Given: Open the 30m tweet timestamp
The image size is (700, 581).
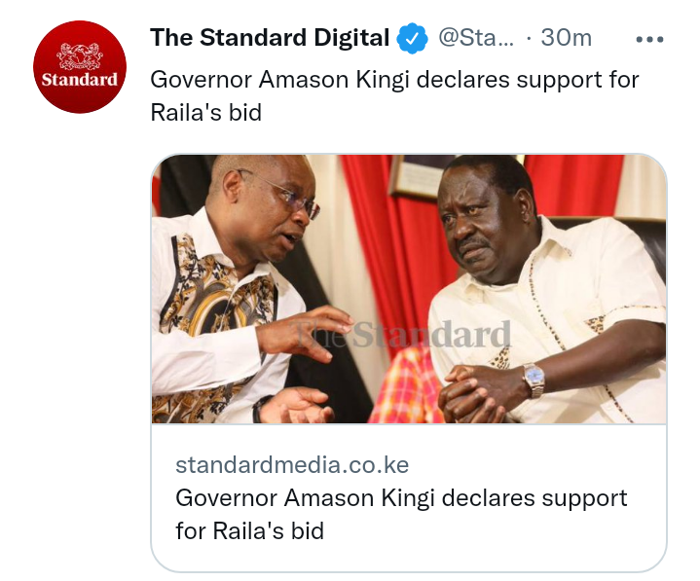Looking at the screenshot, I should point(566,38).
